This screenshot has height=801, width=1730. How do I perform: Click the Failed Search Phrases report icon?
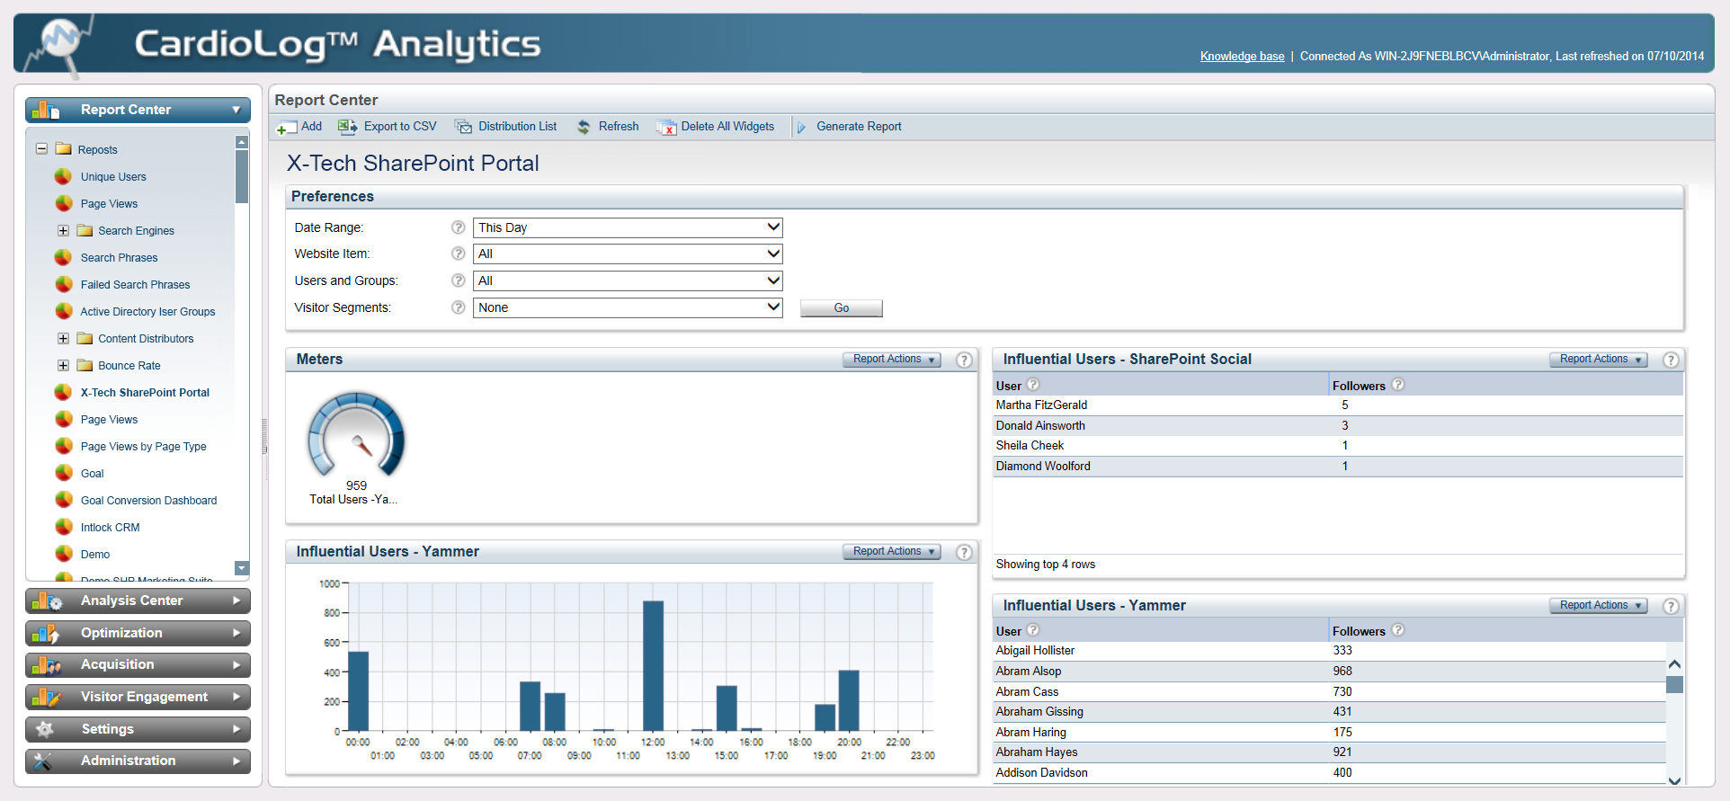(x=64, y=284)
